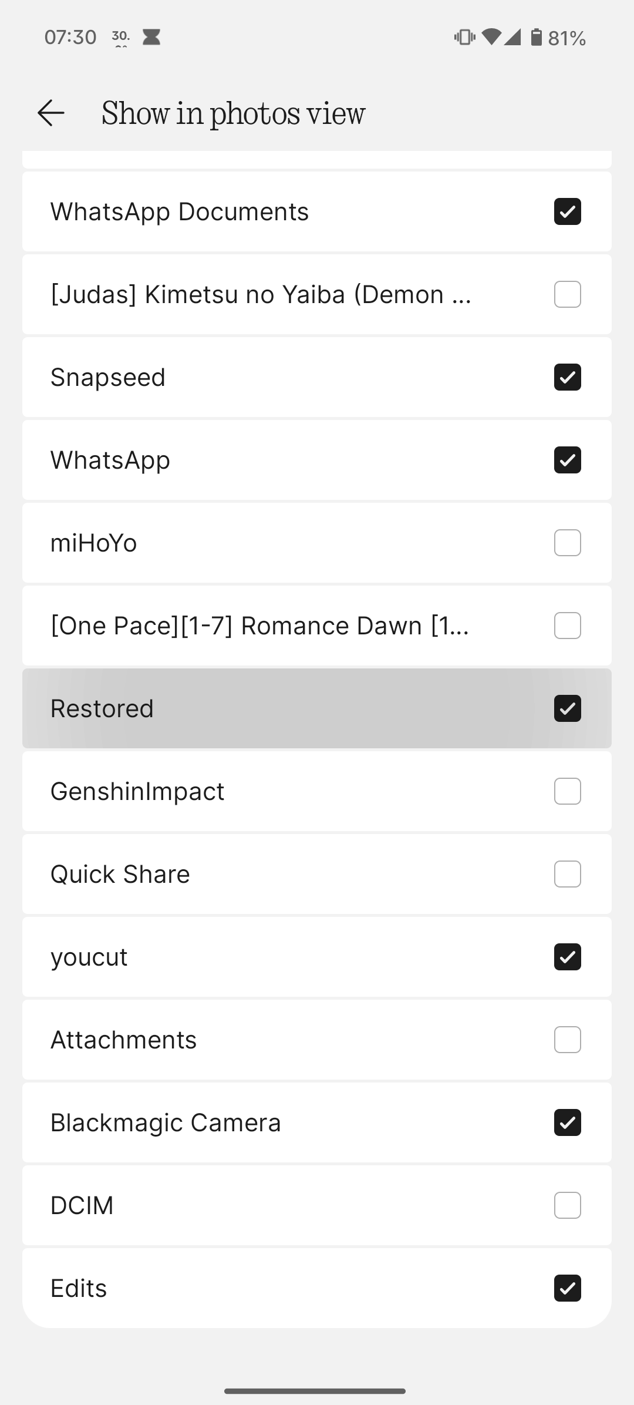The width and height of the screenshot is (634, 1405).
Task: Enable the Kimetsu no Yaiba folder checkbox
Action: (567, 294)
